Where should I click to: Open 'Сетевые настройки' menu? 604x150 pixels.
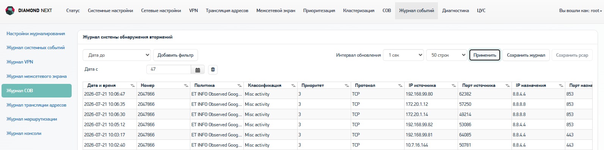point(161,11)
